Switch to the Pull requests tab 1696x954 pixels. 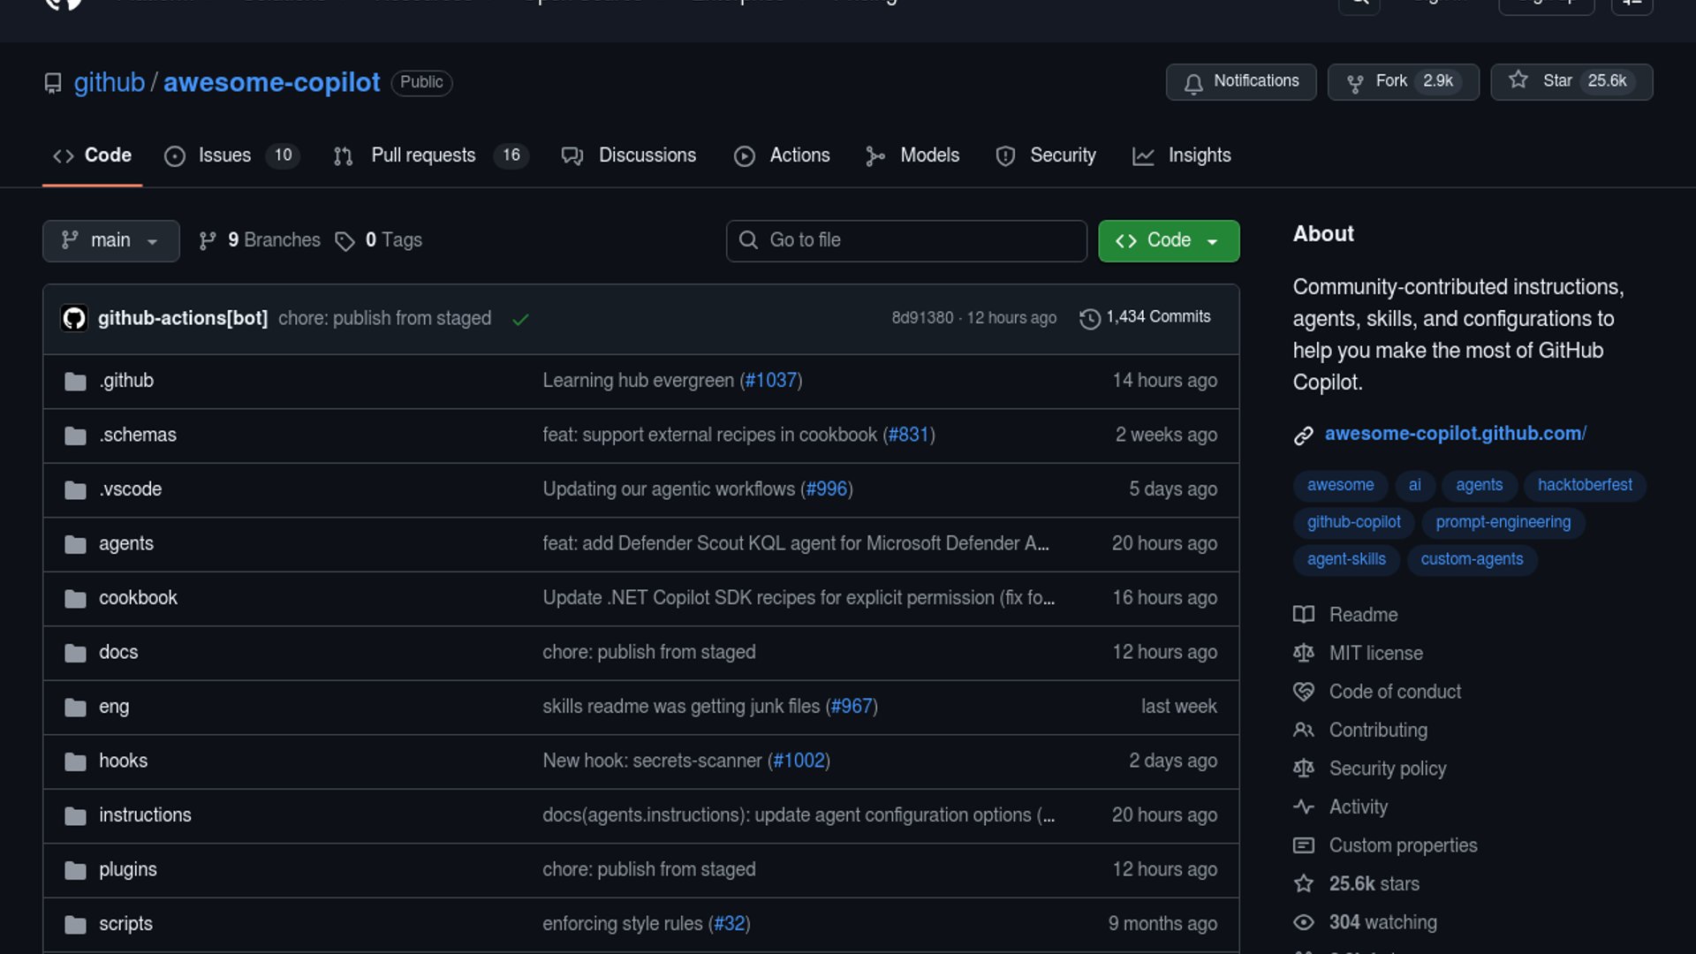tap(423, 155)
